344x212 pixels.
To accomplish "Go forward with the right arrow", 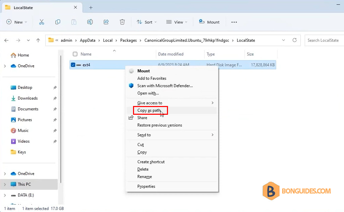I will tap(18, 40).
